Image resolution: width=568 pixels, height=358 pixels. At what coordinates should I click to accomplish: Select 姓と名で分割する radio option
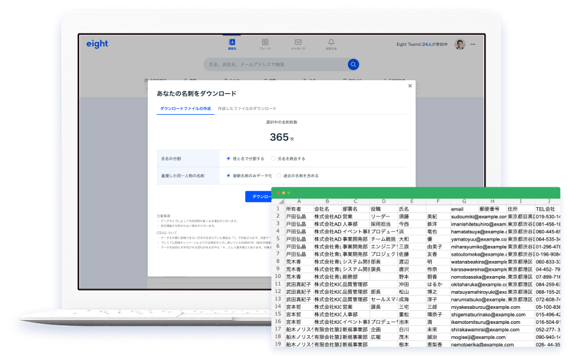click(x=228, y=159)
